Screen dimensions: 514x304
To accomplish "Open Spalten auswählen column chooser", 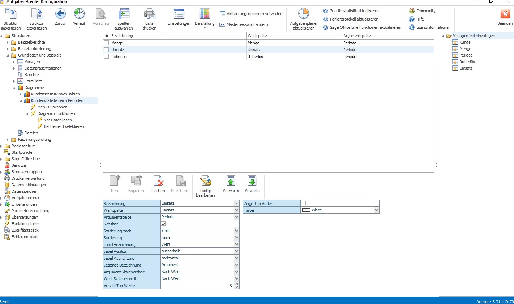I will tap(124, 14).
